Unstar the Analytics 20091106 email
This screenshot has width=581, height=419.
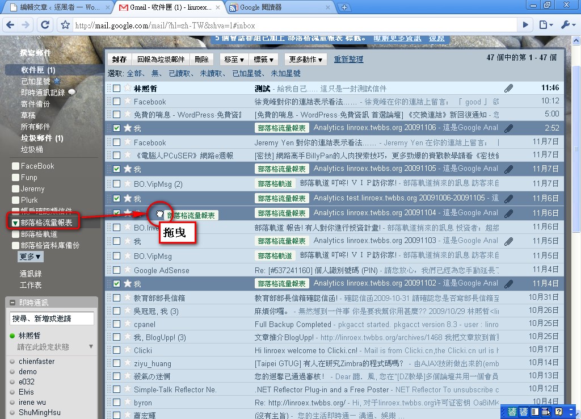tap(128, 128)
